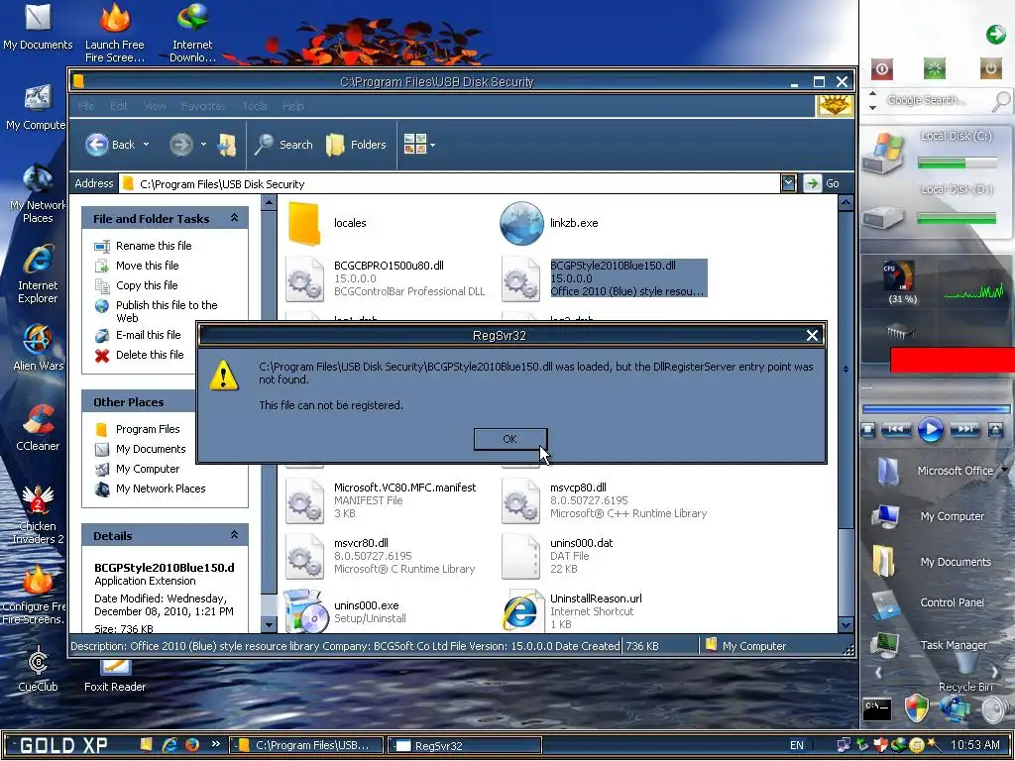Image resolution: width=1015 pixels, height=761 pixels.
Task: Click the Forward arrow button
Action: pyautogui.click(x=181, y=145)
